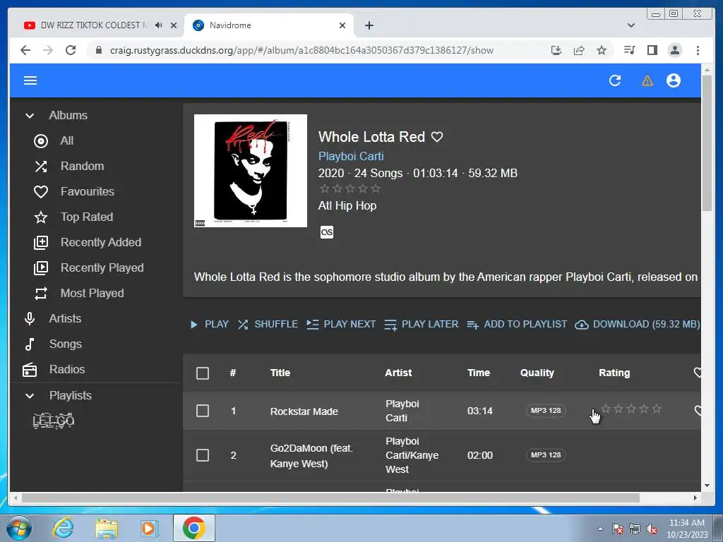
Task: Open Chrome's media control icon
Action: pyautogui.click(x=629, y=50)
